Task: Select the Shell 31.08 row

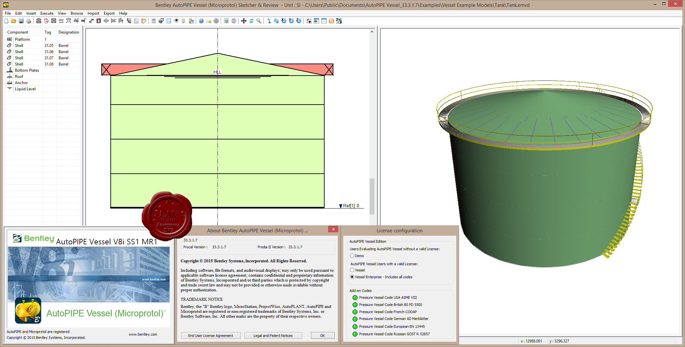Action: 43,64
